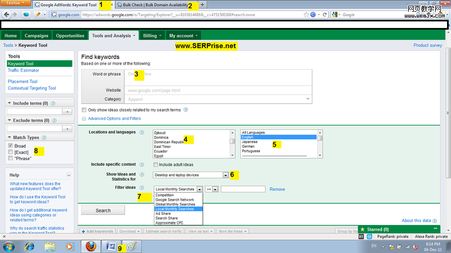Open the help icon beside Match Types

tap(44, 137)
